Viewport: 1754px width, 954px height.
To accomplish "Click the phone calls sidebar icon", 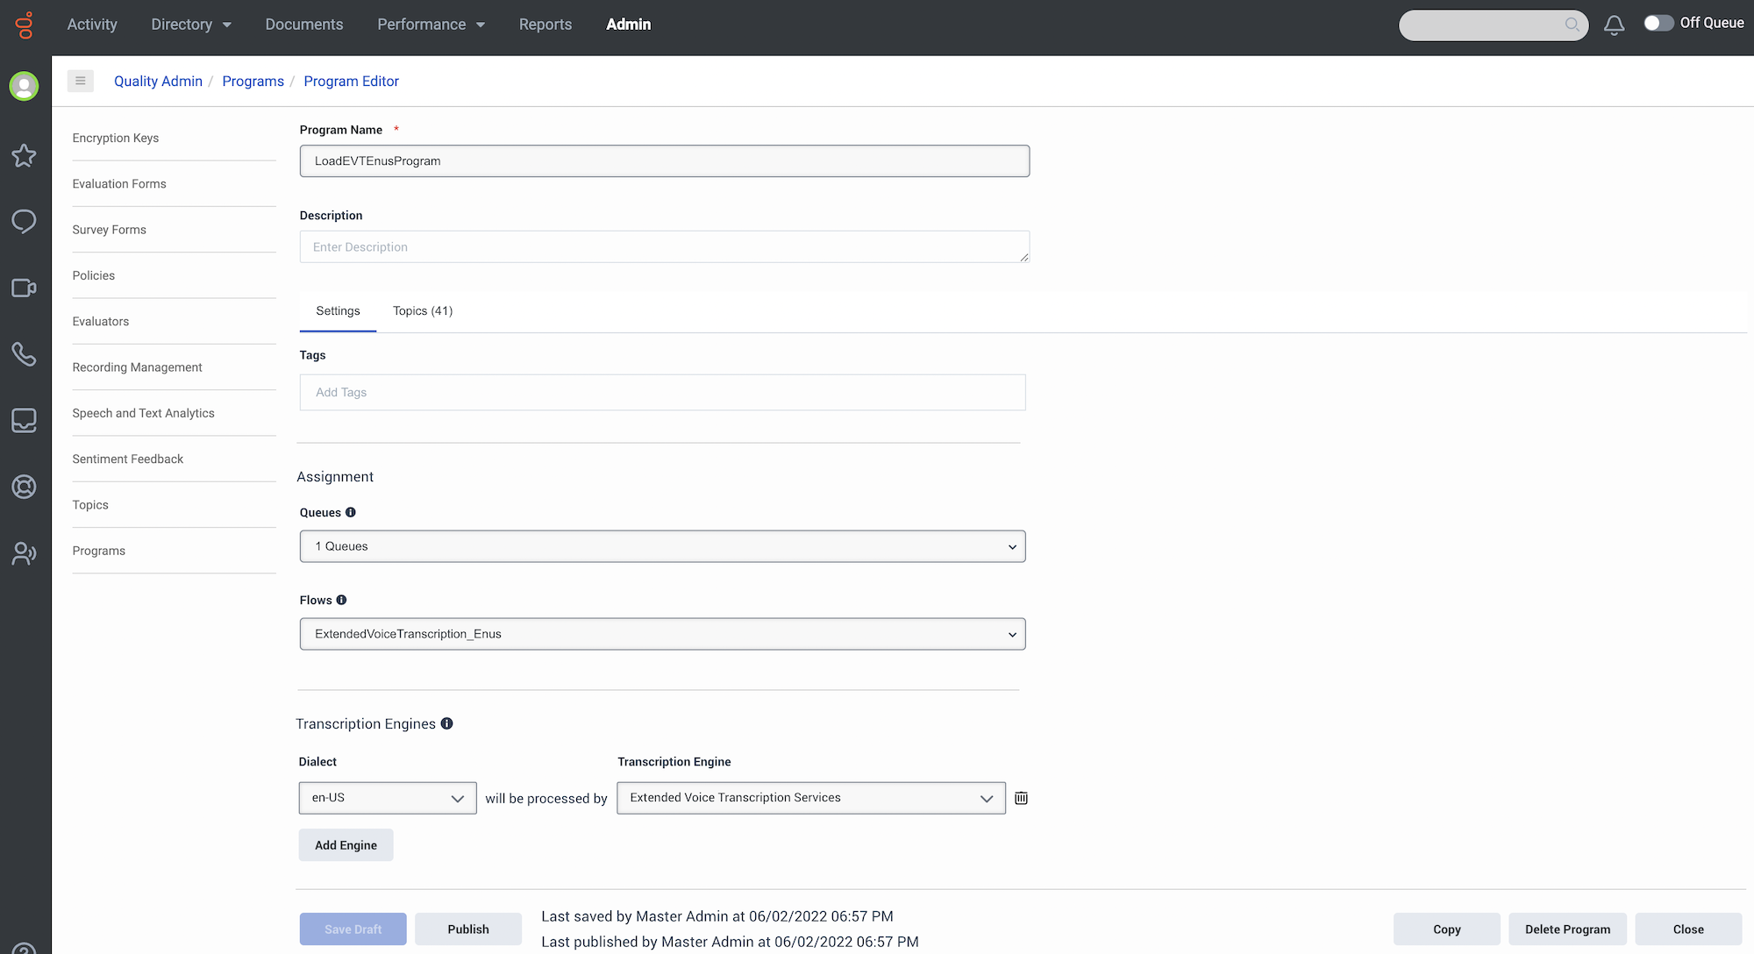I will click(x=24, y=354).
